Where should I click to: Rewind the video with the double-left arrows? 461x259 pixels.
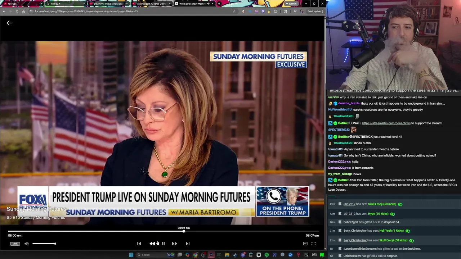tap(152, 244)
